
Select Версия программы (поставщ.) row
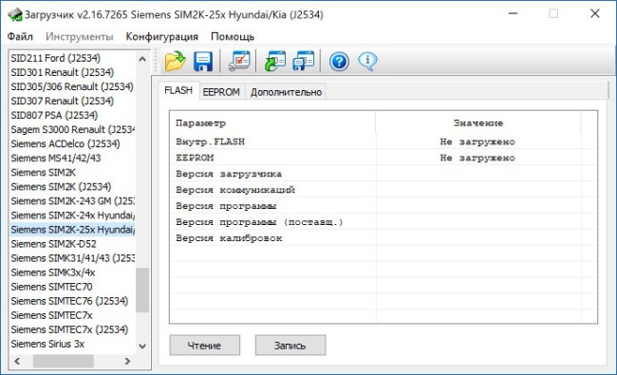coord(383,222)
